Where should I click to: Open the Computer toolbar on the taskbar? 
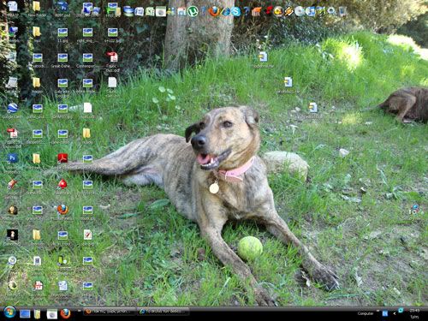[x=366, y=313]
